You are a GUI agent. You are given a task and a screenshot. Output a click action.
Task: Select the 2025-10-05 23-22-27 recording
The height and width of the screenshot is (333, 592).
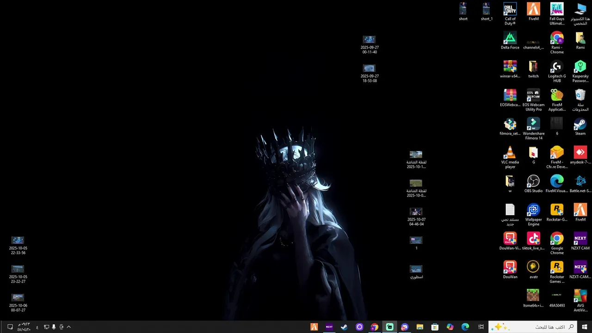point(18,274)
